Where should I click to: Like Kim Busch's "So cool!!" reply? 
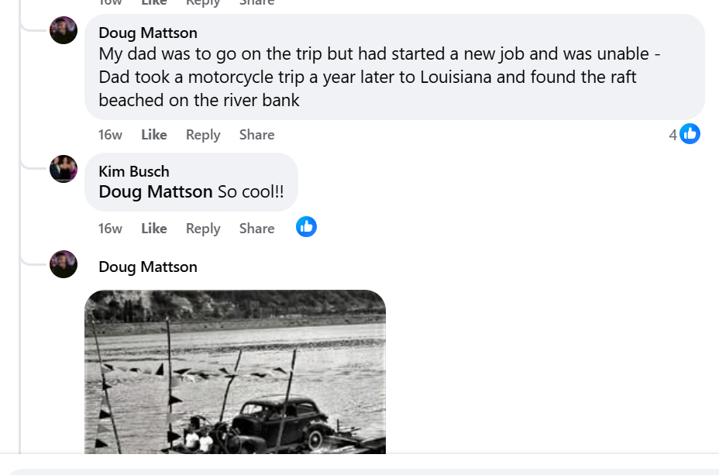pyautogui.click(x=153, y=229)
